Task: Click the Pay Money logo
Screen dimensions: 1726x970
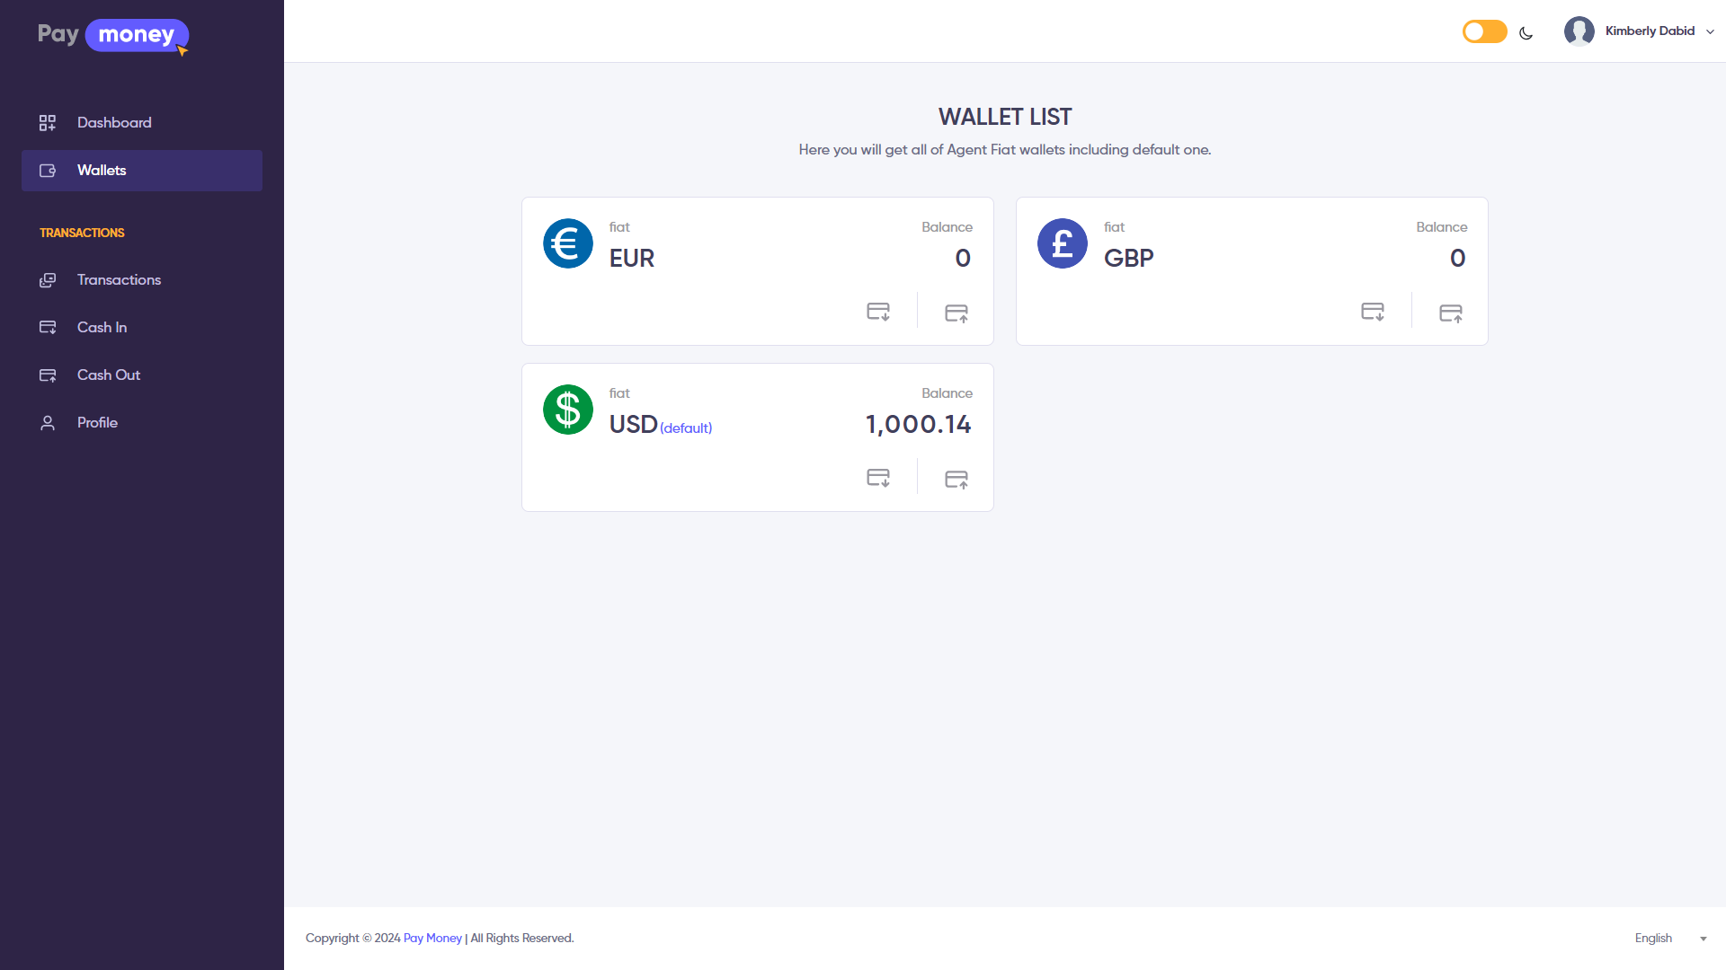Action: tap(111, 35)
